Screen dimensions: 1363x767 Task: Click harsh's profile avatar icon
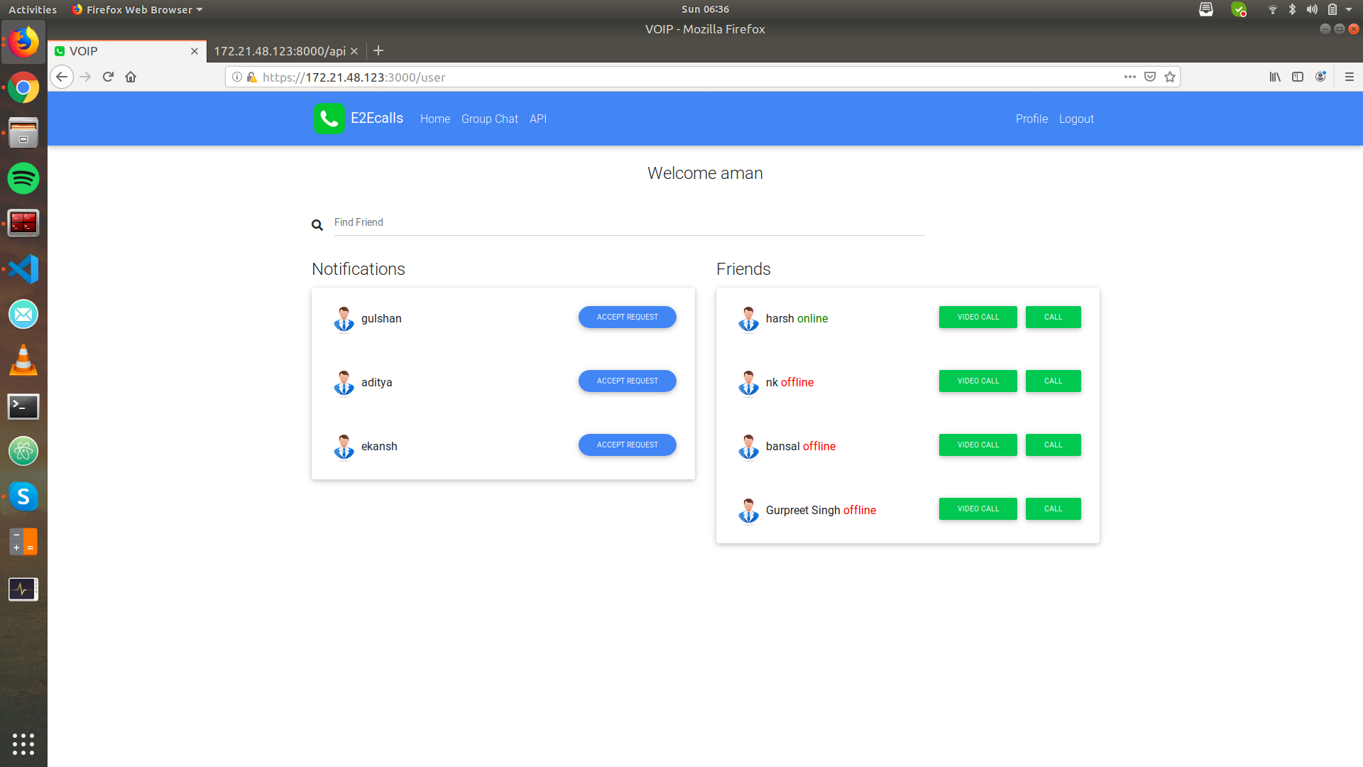tap(748, 319)
